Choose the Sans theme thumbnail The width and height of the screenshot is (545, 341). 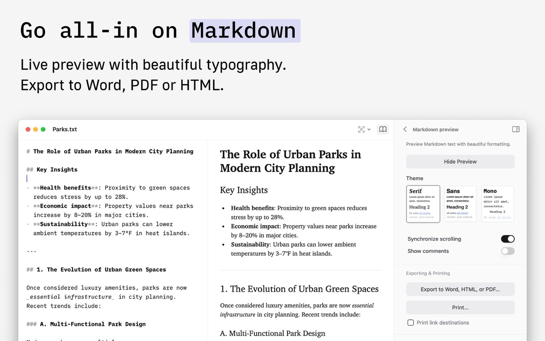click(x=460, y=204)
